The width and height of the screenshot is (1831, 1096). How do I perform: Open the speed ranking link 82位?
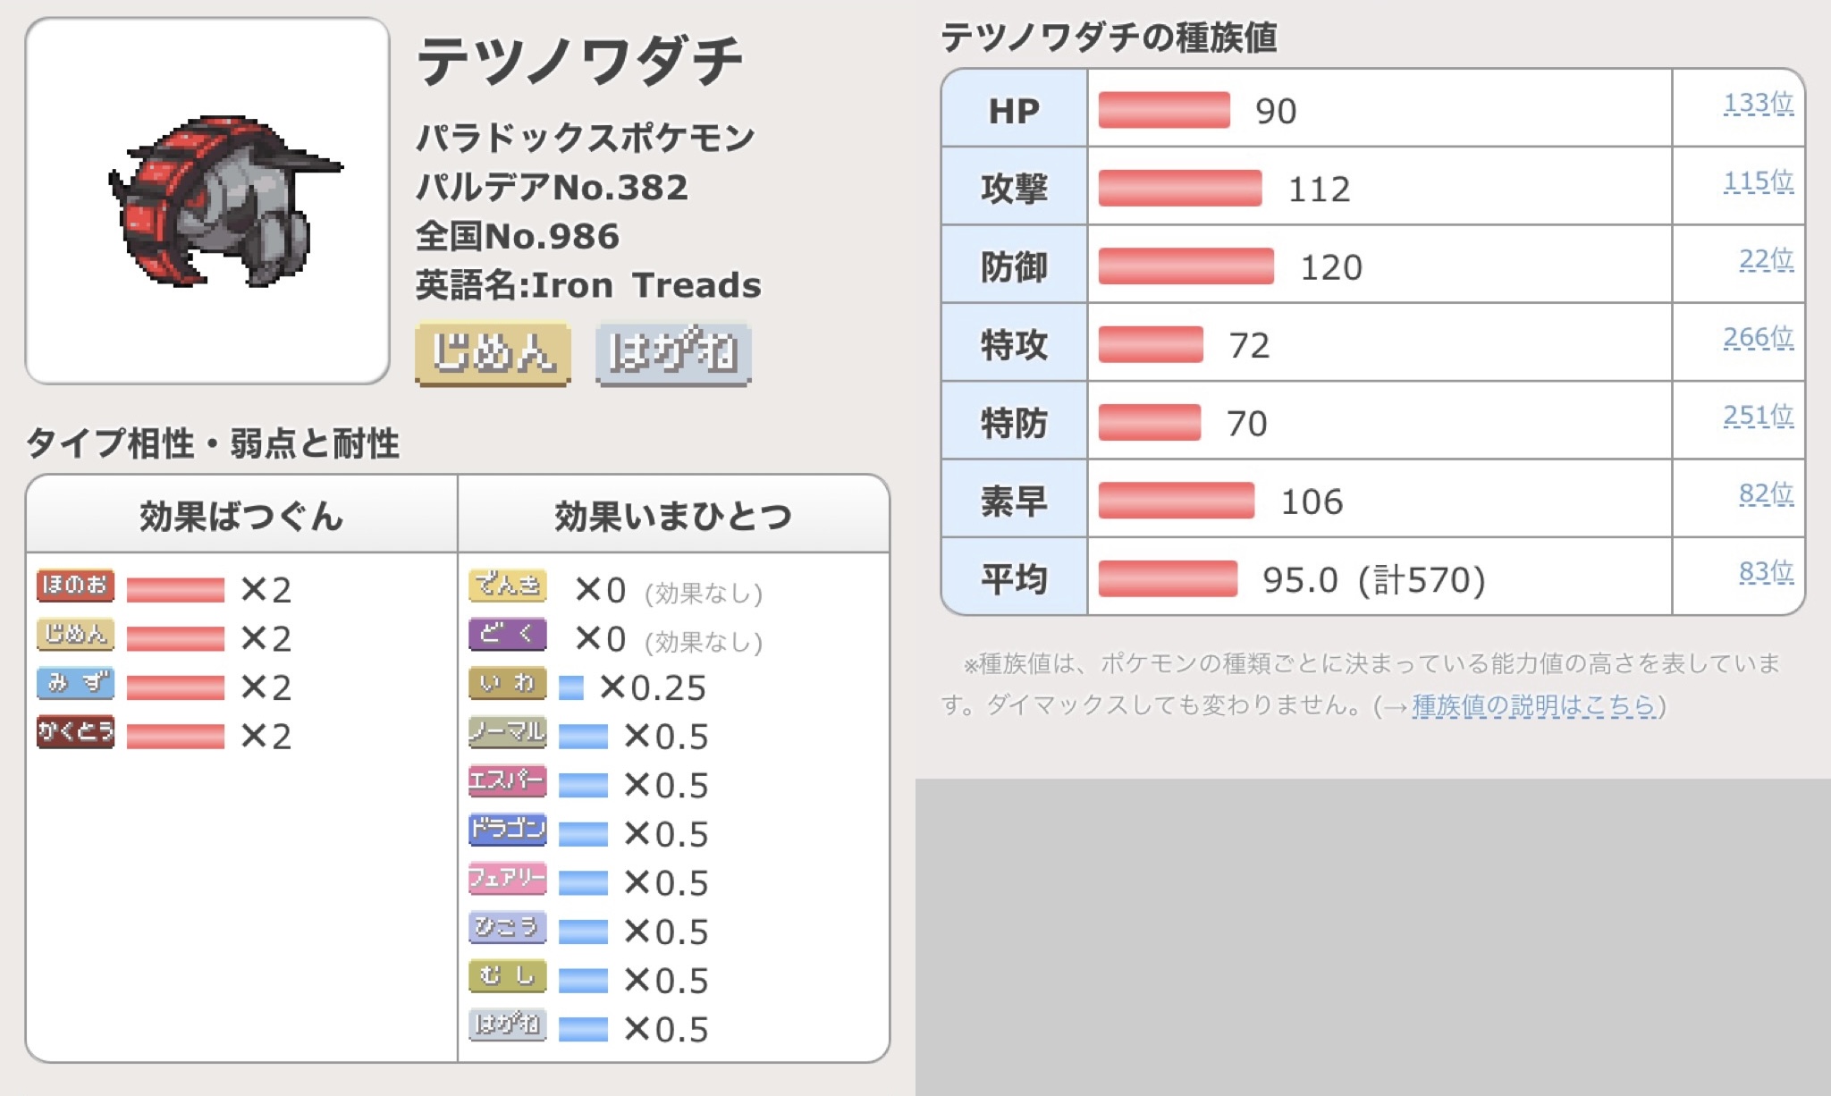[1766, 493]
